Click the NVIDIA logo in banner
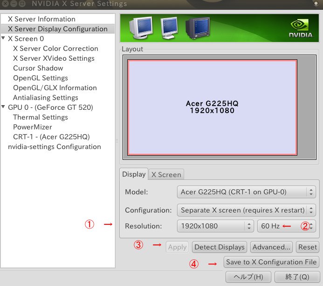Screen dimensions: 323x286 click(301, 29)
